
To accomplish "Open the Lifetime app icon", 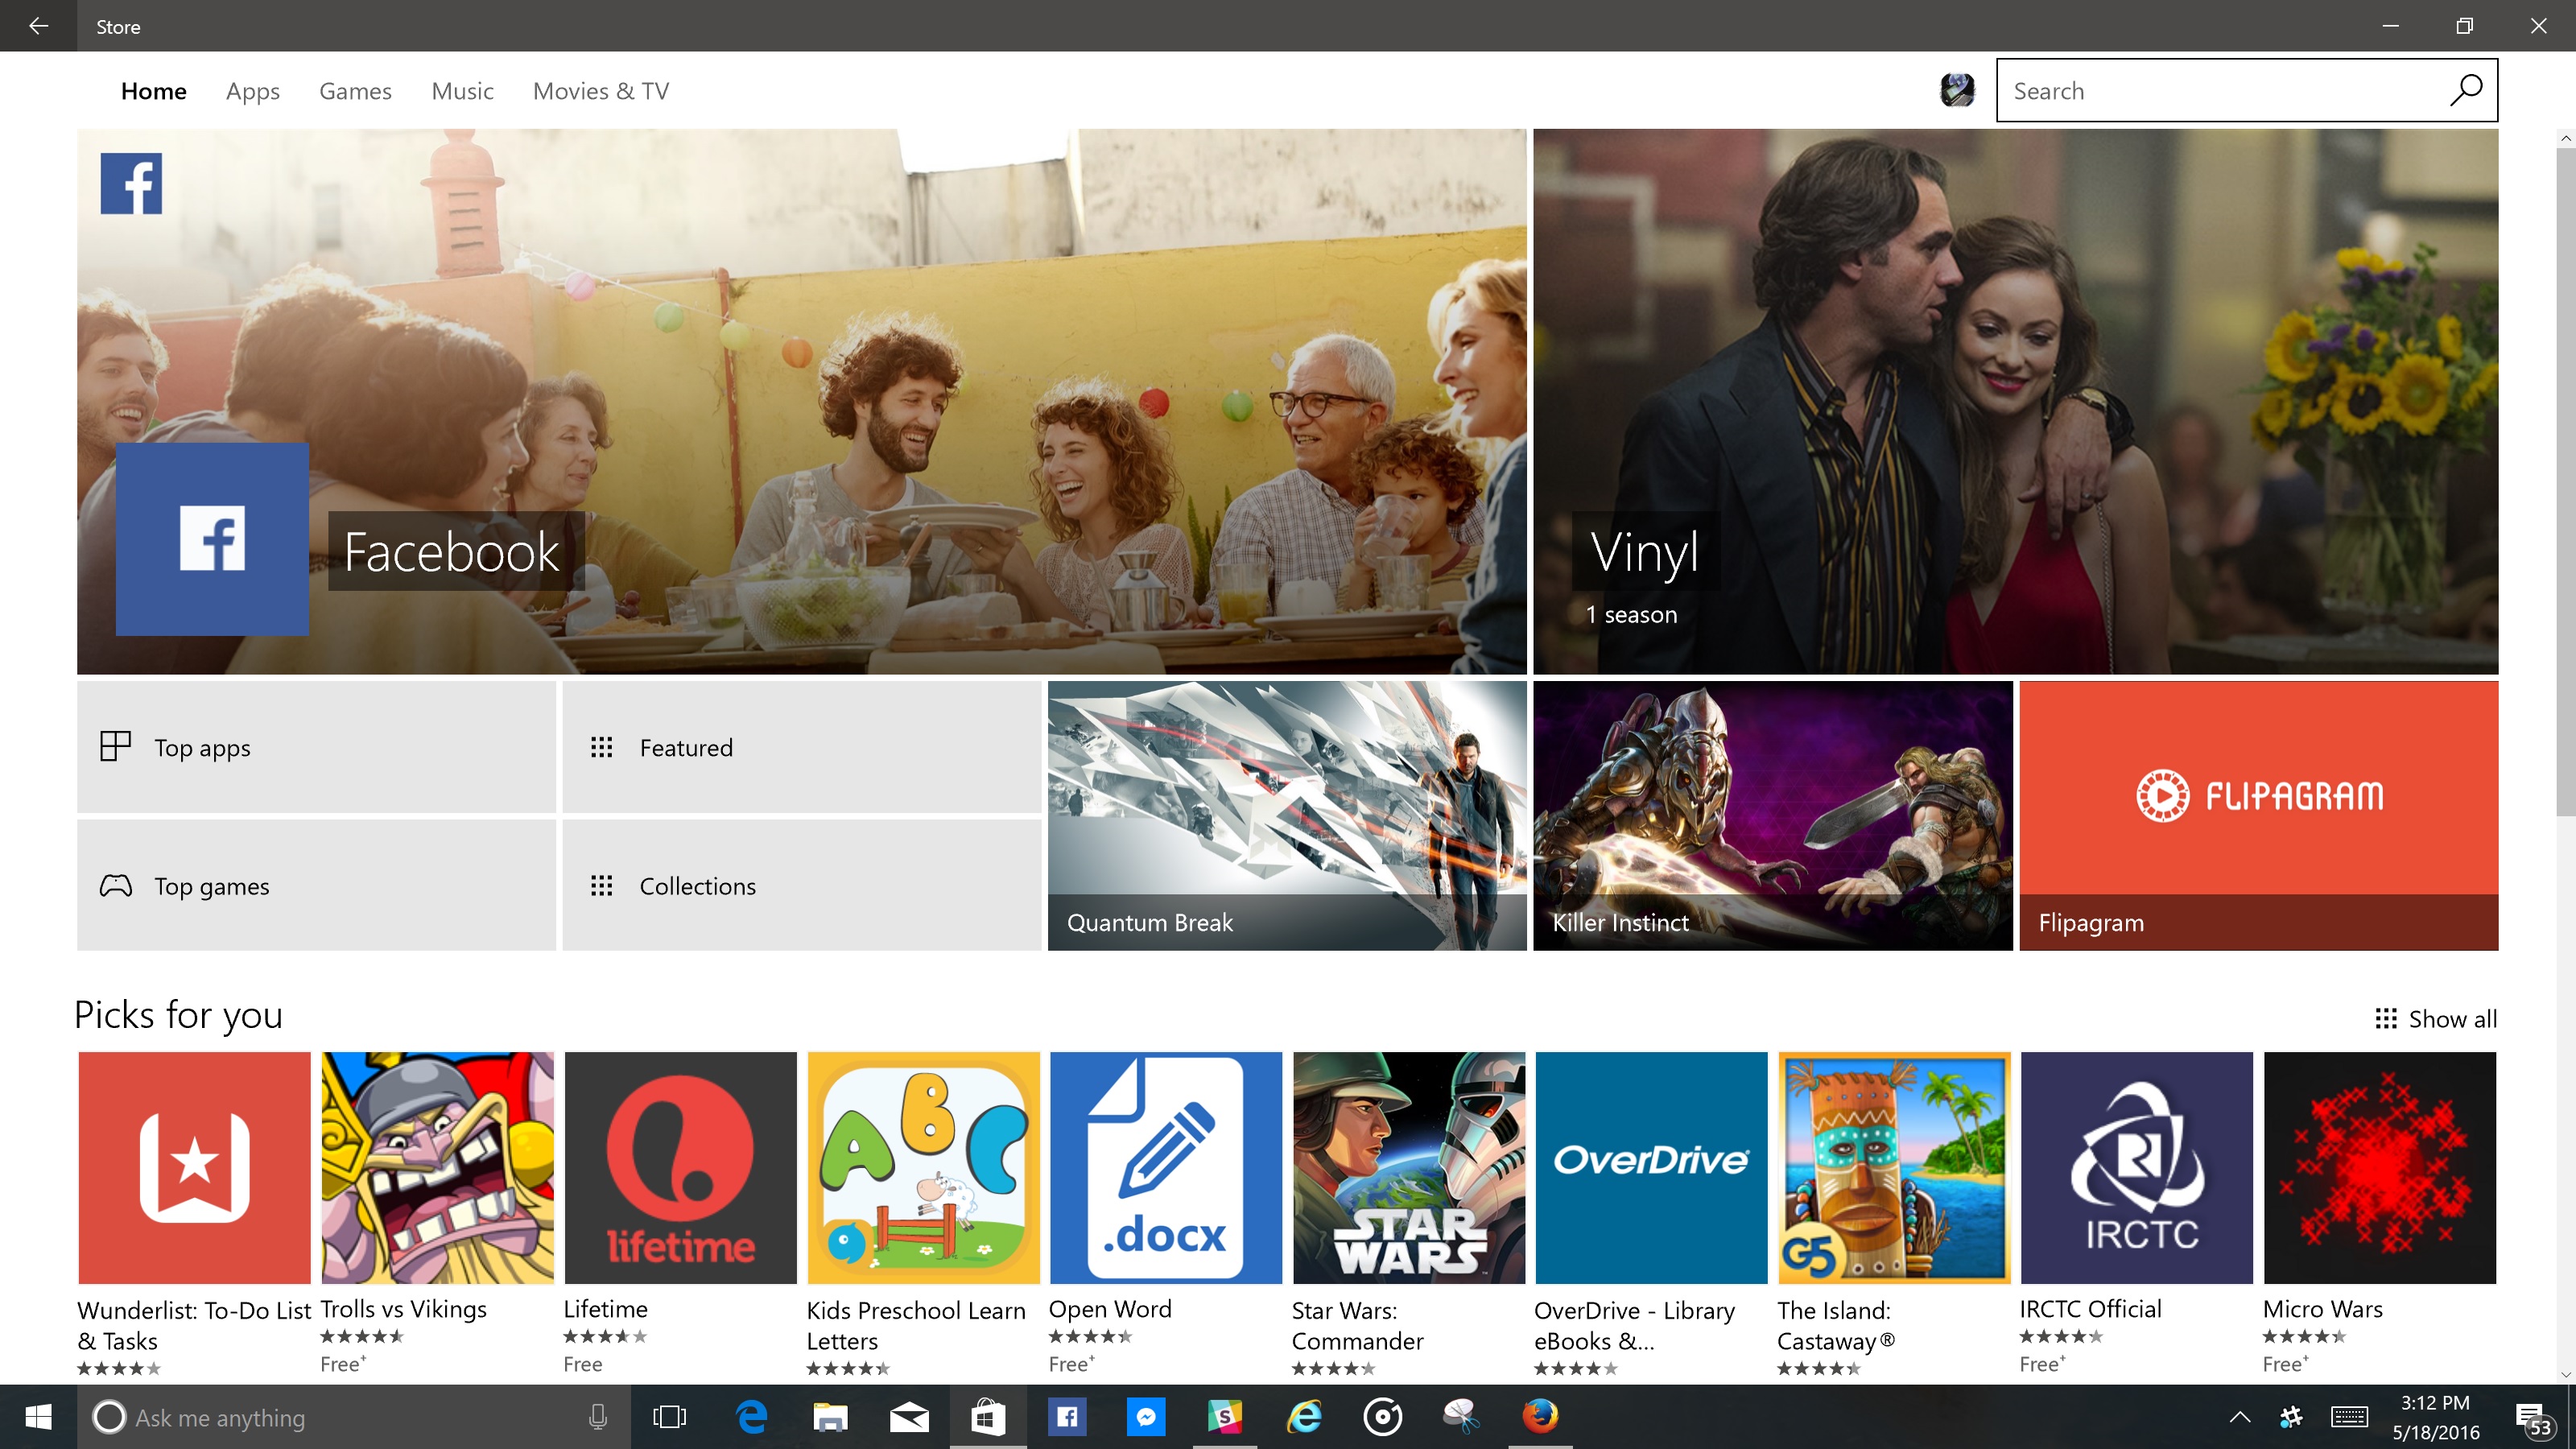I will click(680, 1167).
